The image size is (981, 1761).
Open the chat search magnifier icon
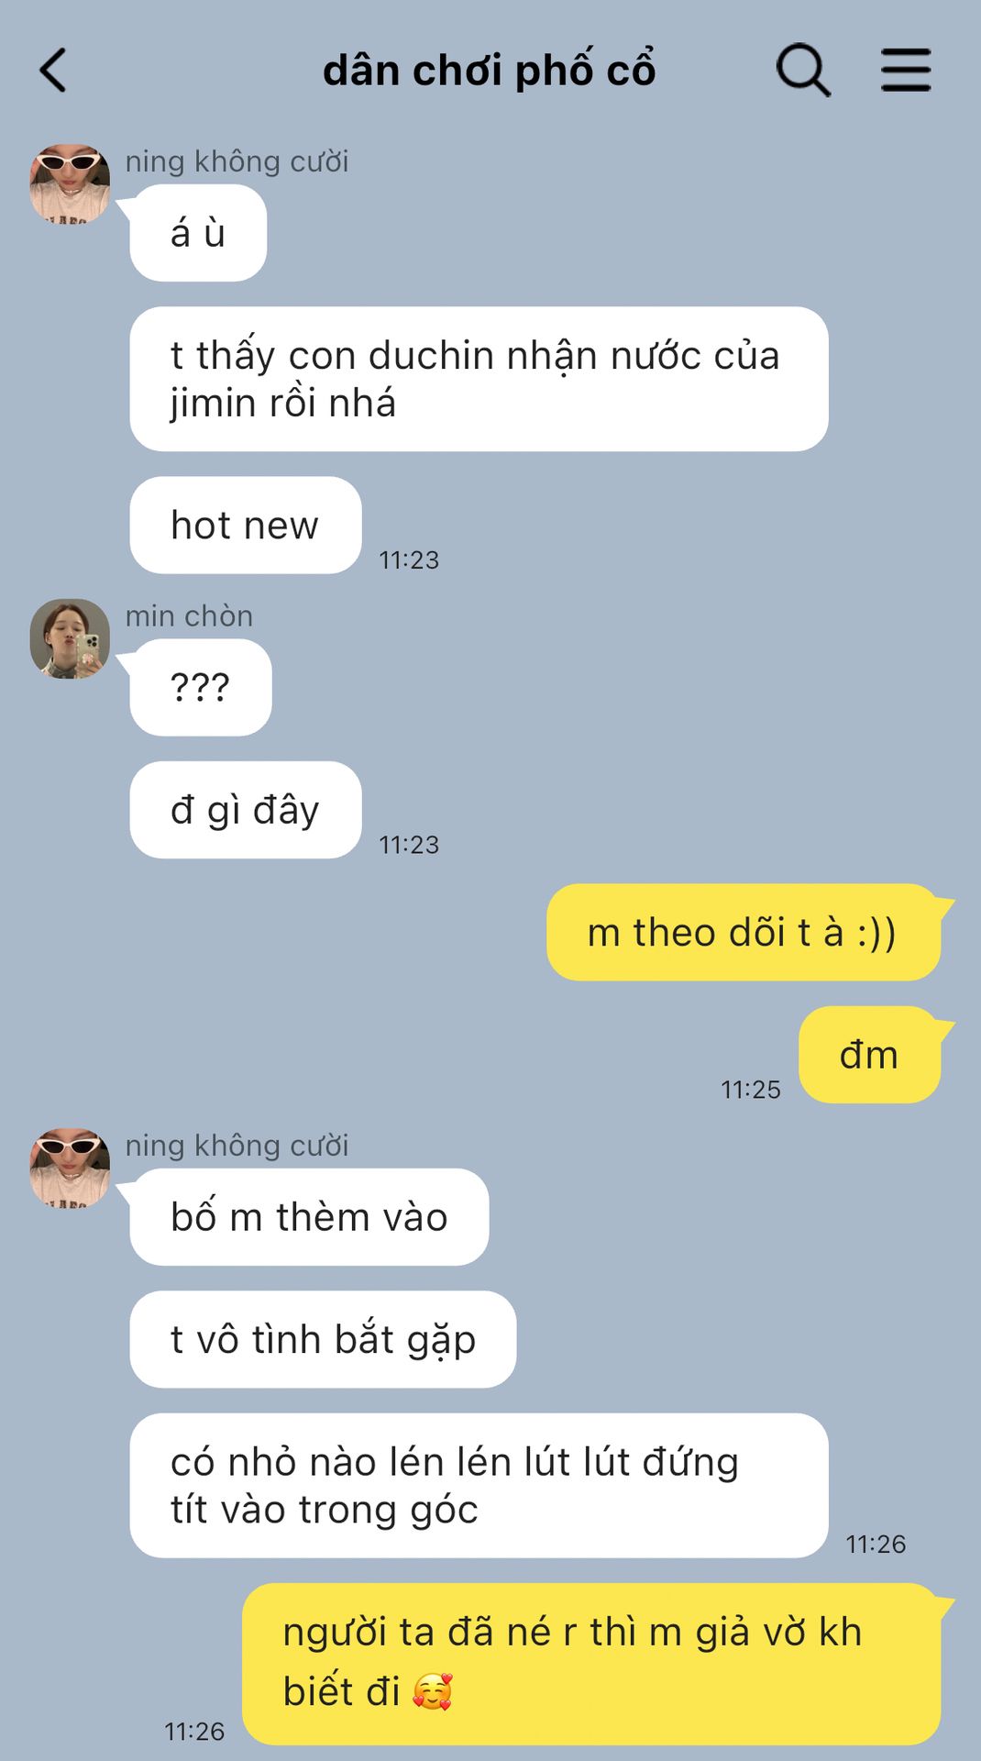pos(803,70)
